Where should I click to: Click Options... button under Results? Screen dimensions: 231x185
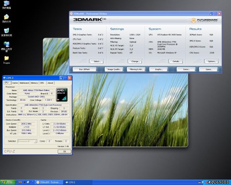(x=212, y=61)
